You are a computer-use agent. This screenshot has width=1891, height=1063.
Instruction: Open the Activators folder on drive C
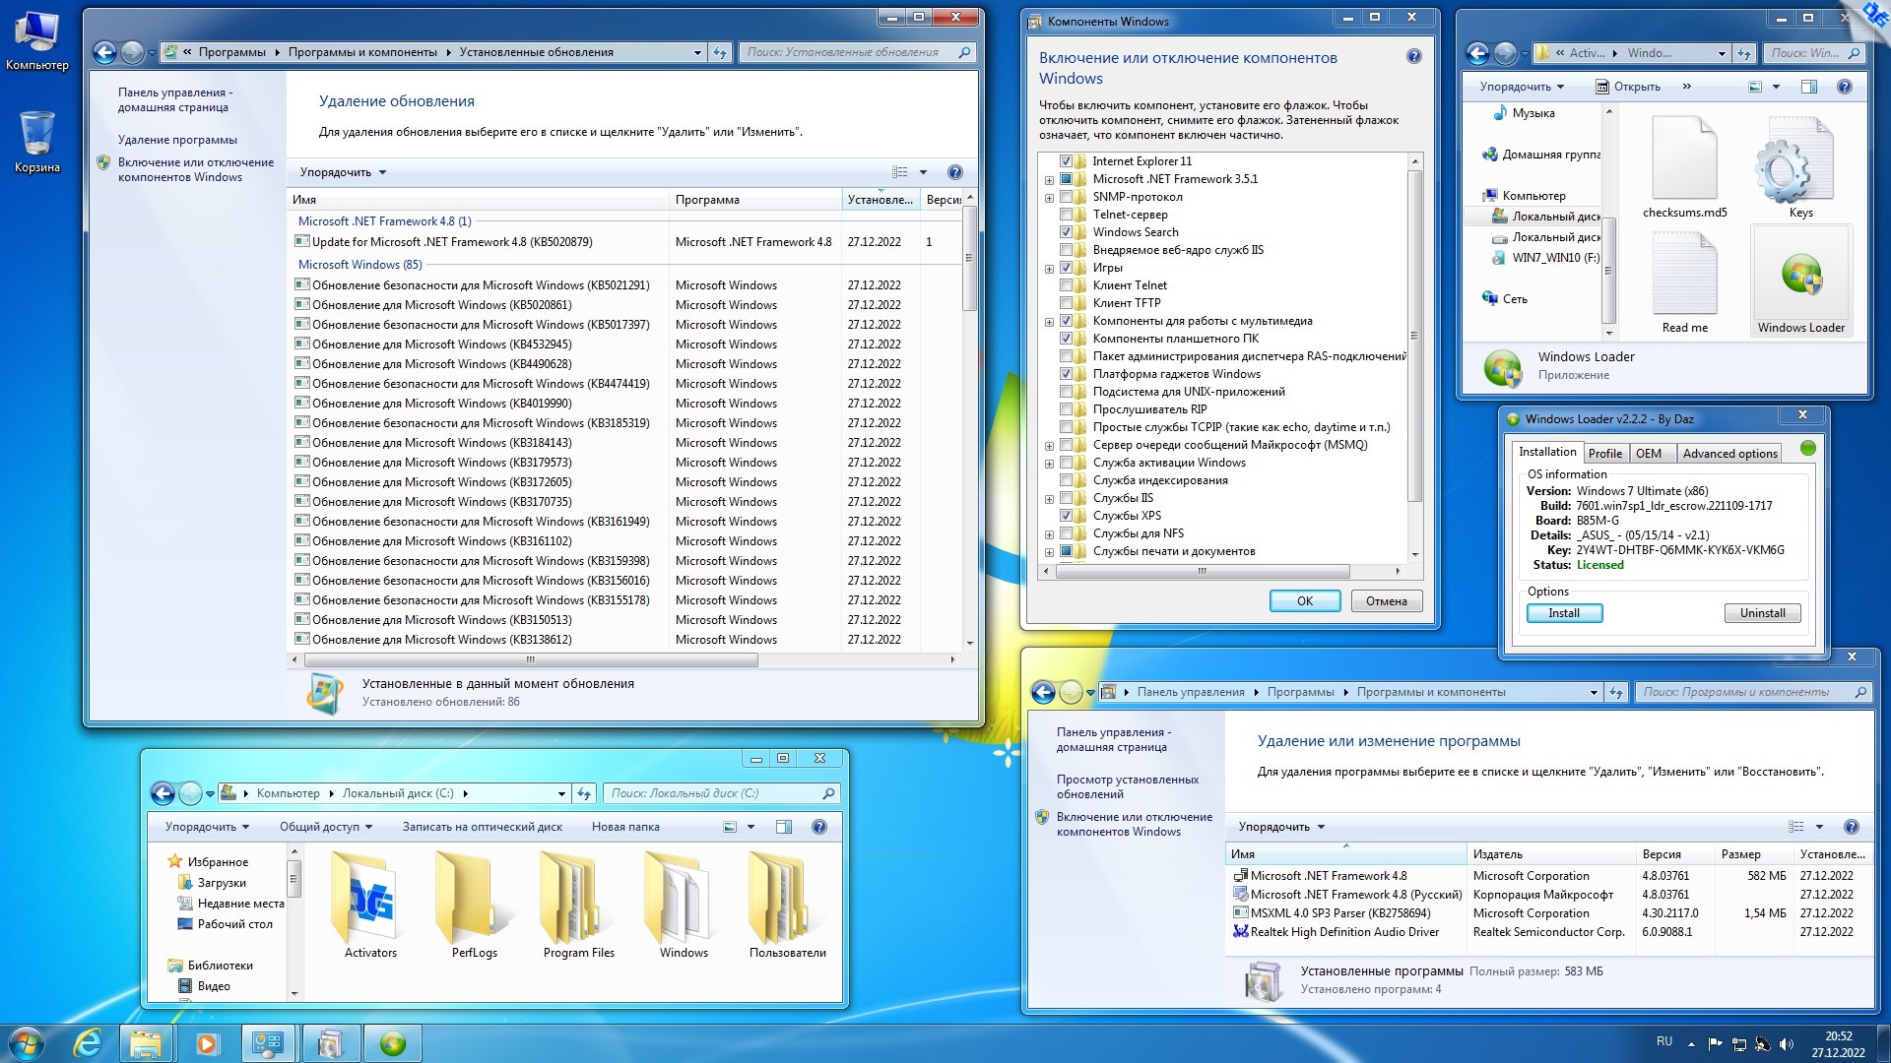[370, 906]
